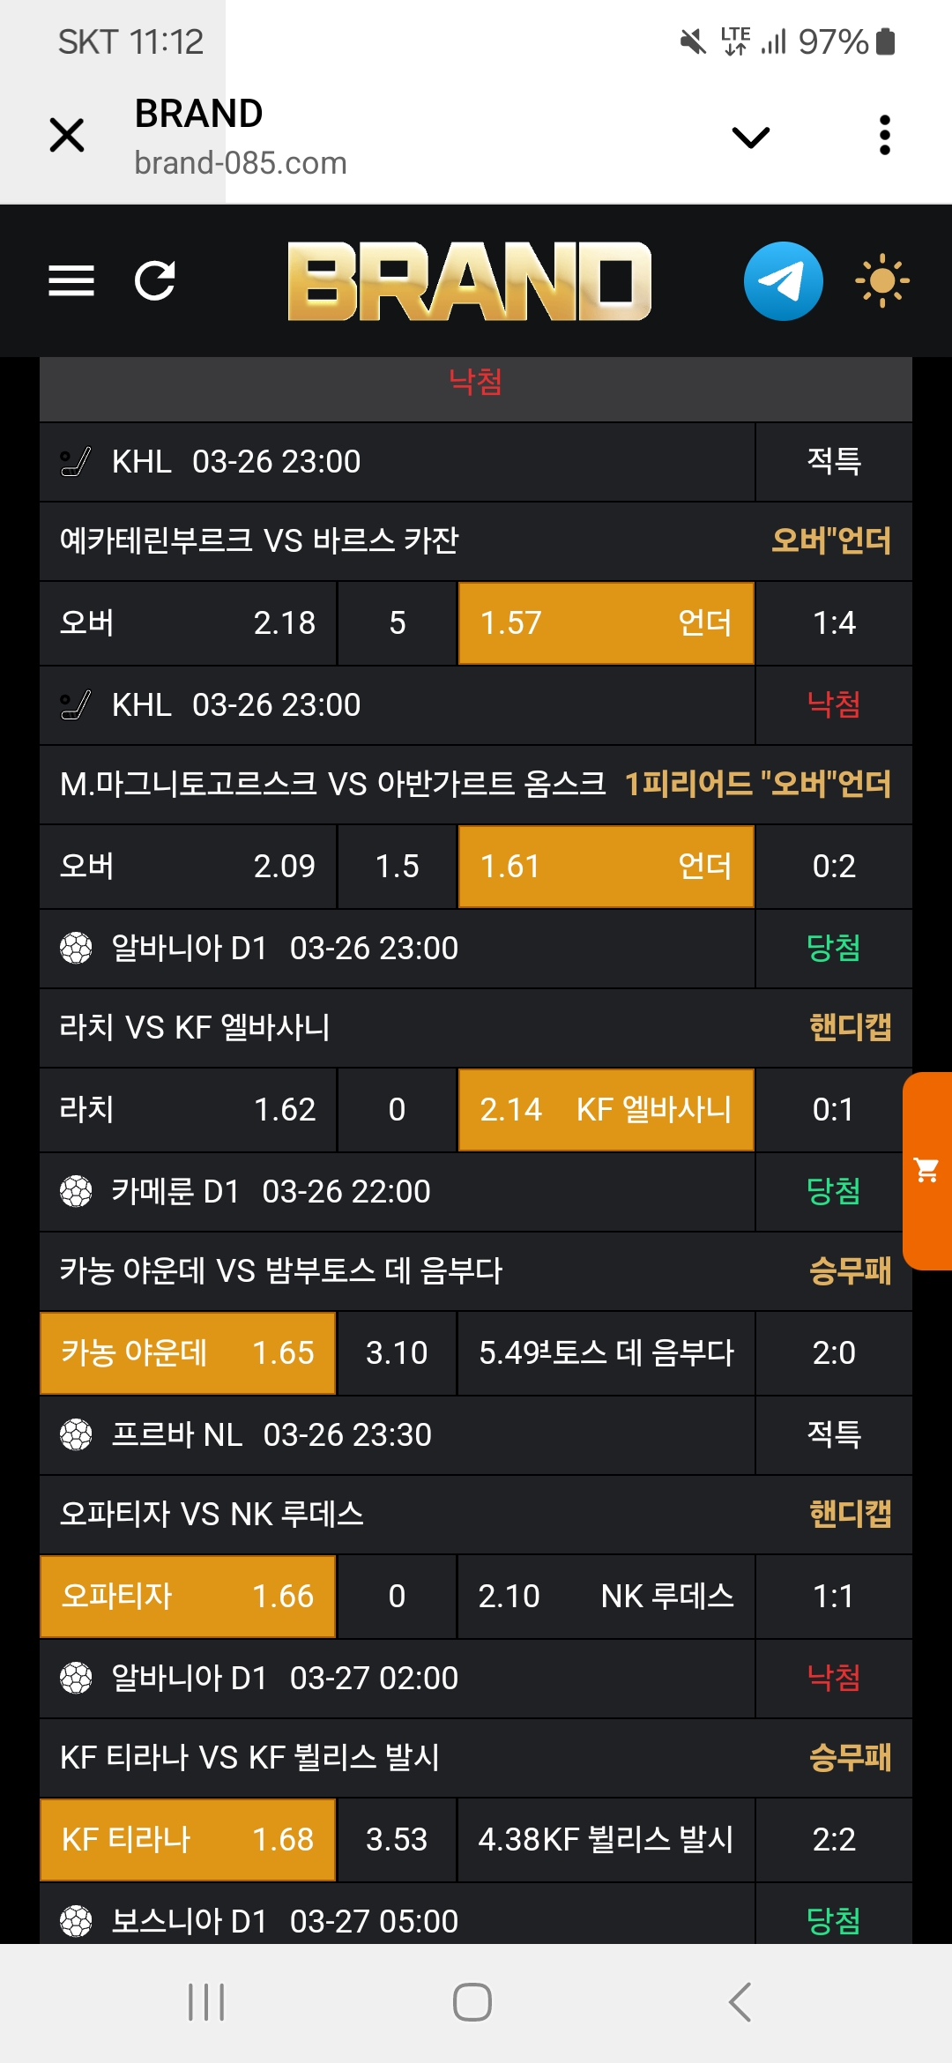Select the 1.57 under odds cell

click(606, 623)
